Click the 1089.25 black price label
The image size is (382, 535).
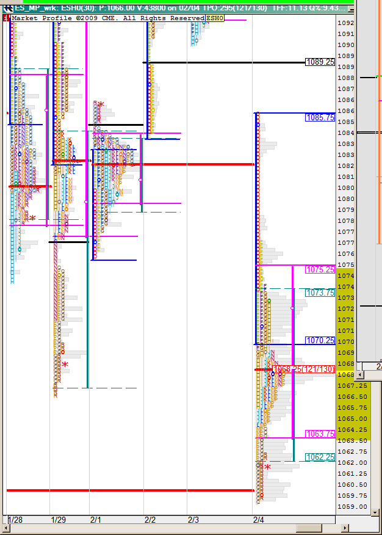pos(320,62)
